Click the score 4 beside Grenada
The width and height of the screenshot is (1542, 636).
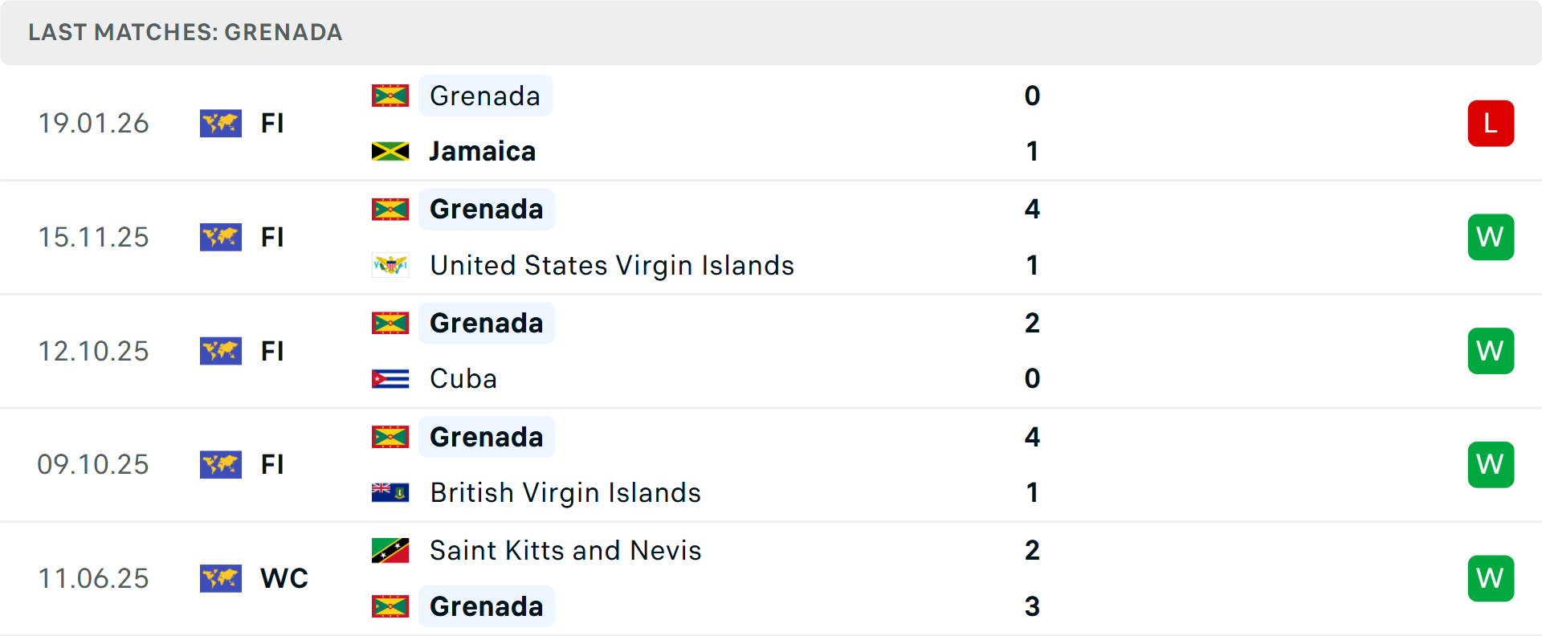[x=1033, y=209]
